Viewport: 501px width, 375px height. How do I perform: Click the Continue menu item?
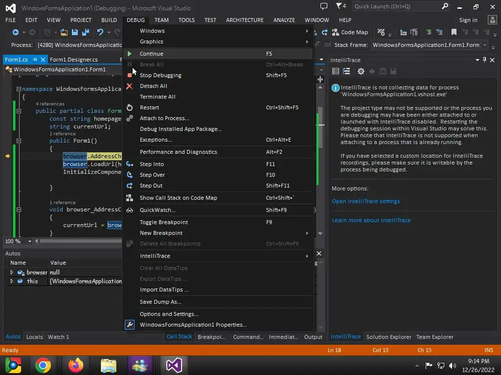click(x=218, y=54)
